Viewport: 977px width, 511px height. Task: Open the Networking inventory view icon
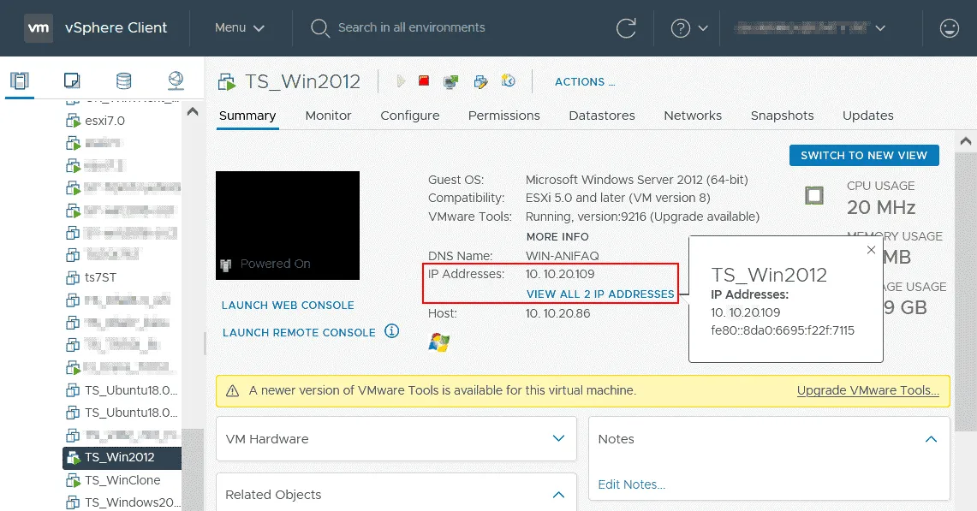[x=176, y=80]
